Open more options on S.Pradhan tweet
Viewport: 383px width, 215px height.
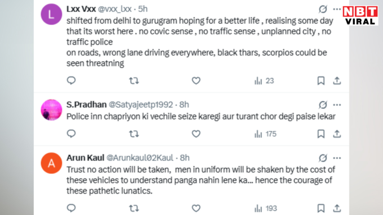click(337, 105)
